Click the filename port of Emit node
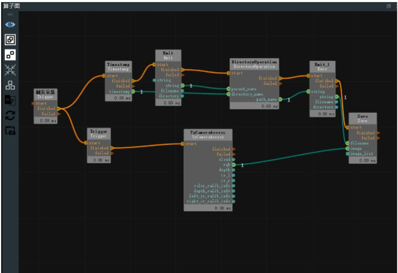The height and width of the screenshot is (273, 398). pyautogui.click(x=183, y=90)
